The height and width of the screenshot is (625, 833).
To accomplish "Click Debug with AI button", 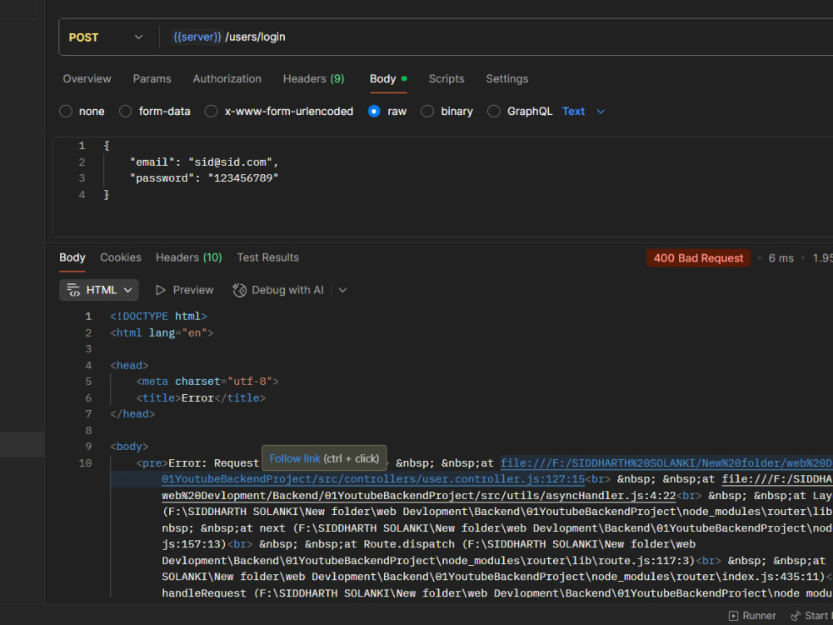I will tap(278, 290).
